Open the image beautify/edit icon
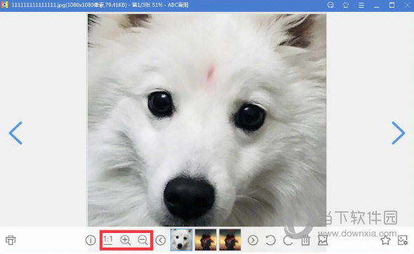Viewport: 414px width, 254px height. (x=323, y=240)
